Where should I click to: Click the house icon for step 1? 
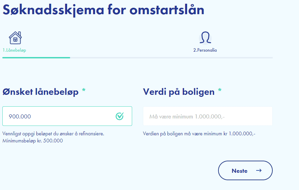(x=15, y=38)
